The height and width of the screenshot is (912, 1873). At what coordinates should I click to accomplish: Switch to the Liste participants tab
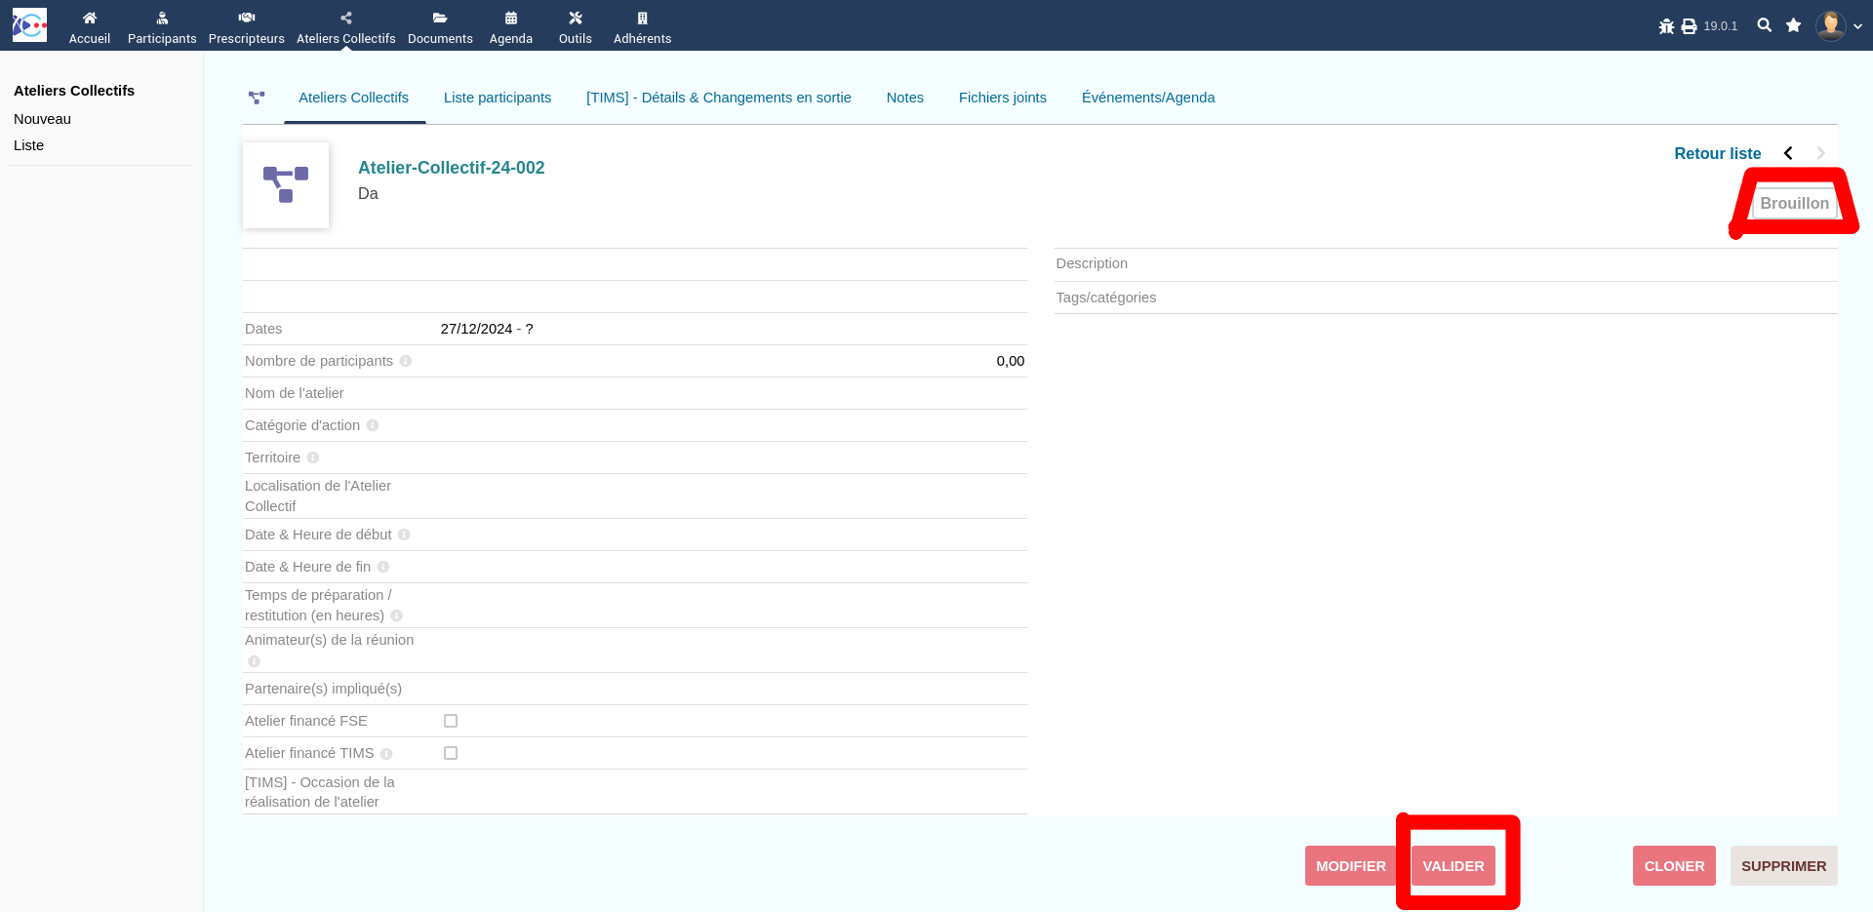pos(498,98)
